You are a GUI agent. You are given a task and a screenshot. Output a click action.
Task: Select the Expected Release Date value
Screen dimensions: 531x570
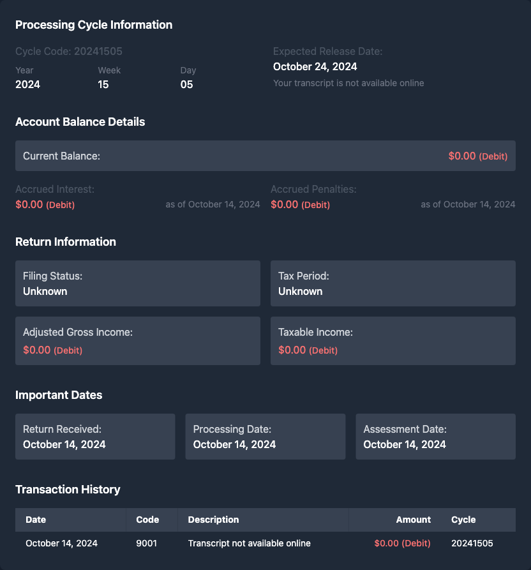[315, 66]
